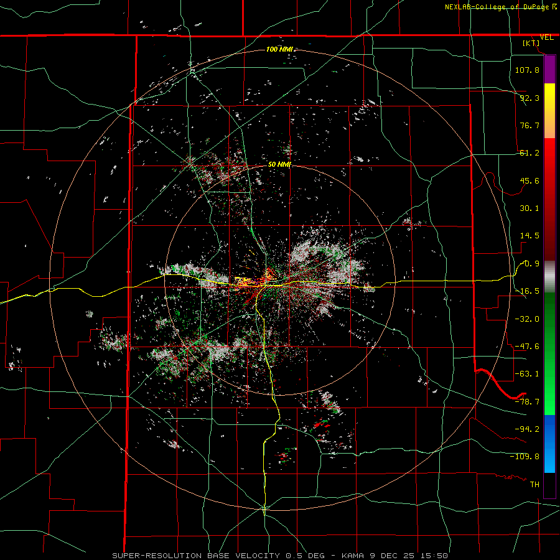Pick the dark green color bar segment
The image size is (560, 560).
pos(549,322)
